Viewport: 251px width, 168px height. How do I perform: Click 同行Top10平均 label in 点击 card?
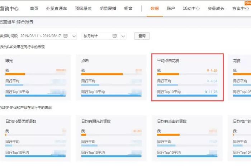click(x=93, y=92)
